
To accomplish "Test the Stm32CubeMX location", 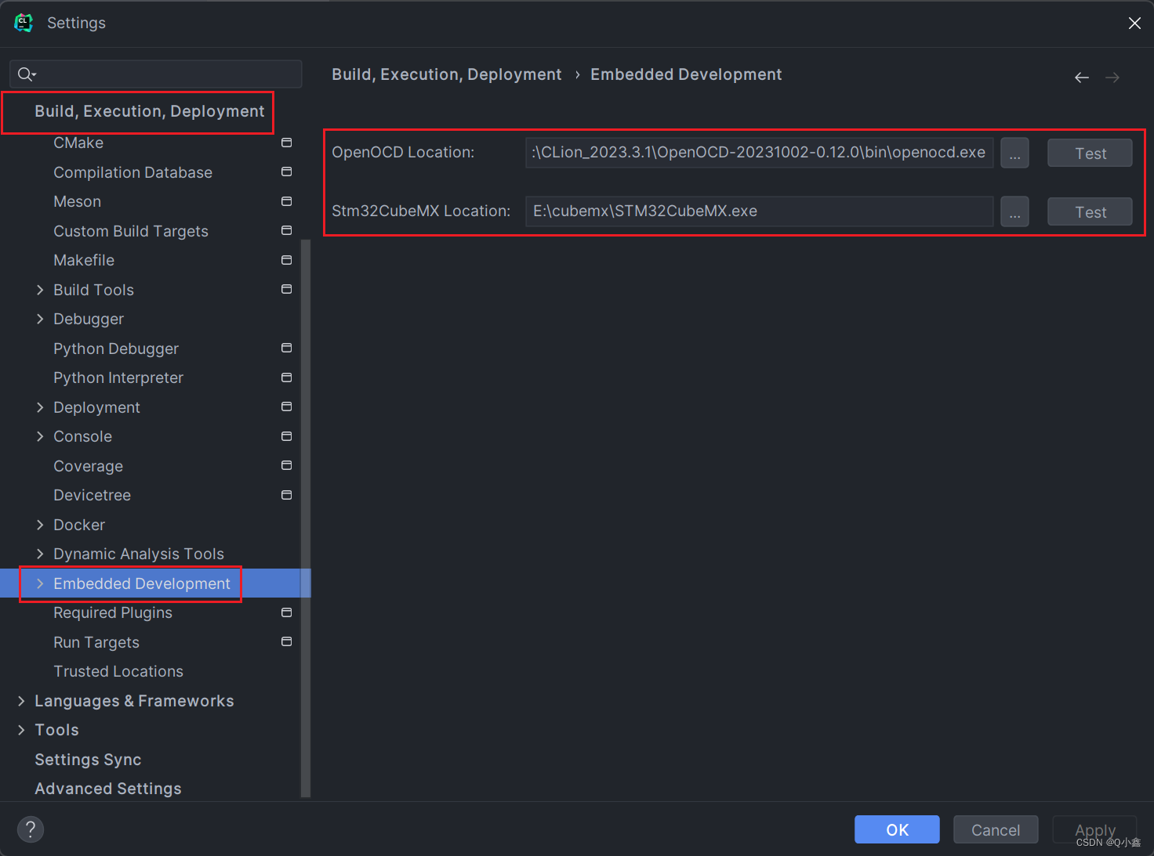I will 1090,211.
